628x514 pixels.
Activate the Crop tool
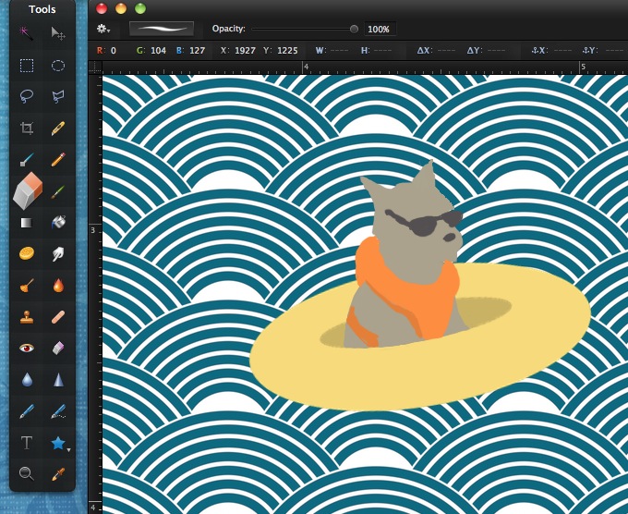point(27,128)
